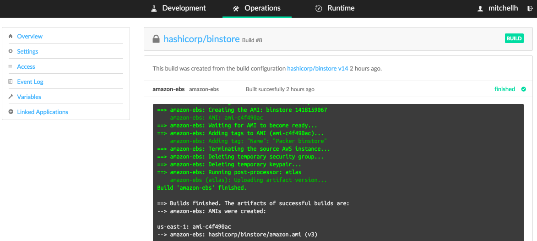Open the Development tab
Screen dimensions: 537x241
pyautogui.click(x=184, y=8)
